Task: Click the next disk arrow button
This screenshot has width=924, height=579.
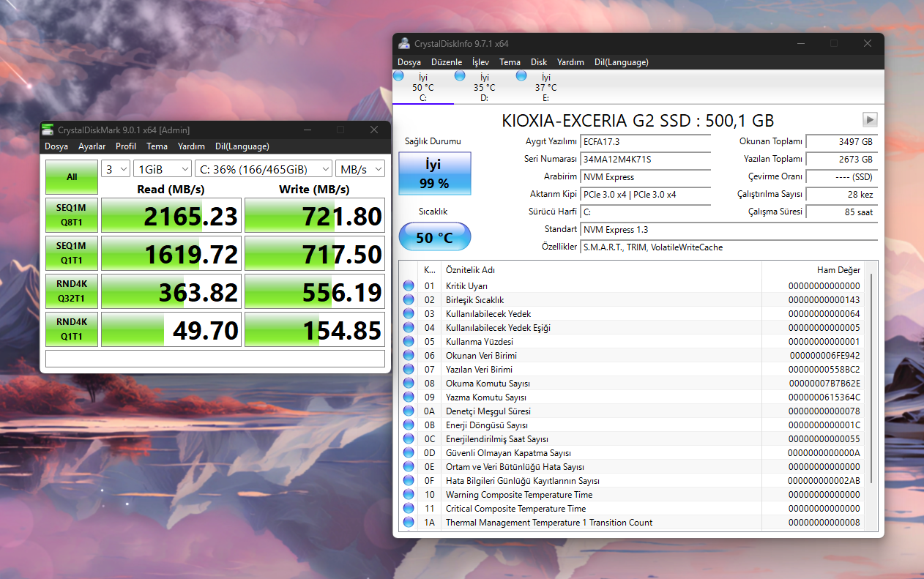Action: pos(870,120)
